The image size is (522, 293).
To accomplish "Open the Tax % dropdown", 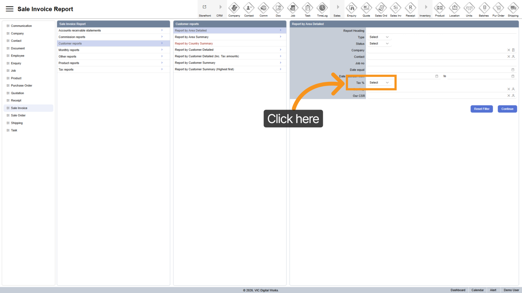I will [x=379, y=83].
